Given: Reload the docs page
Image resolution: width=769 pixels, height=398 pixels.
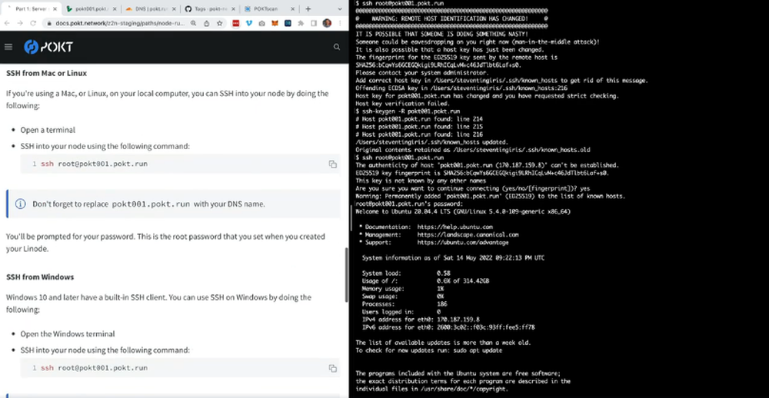Looking at the screenshot, I should click(33, 23).
